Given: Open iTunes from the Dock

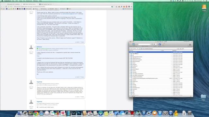Looking at the screenshot, I should coord(144,113).
